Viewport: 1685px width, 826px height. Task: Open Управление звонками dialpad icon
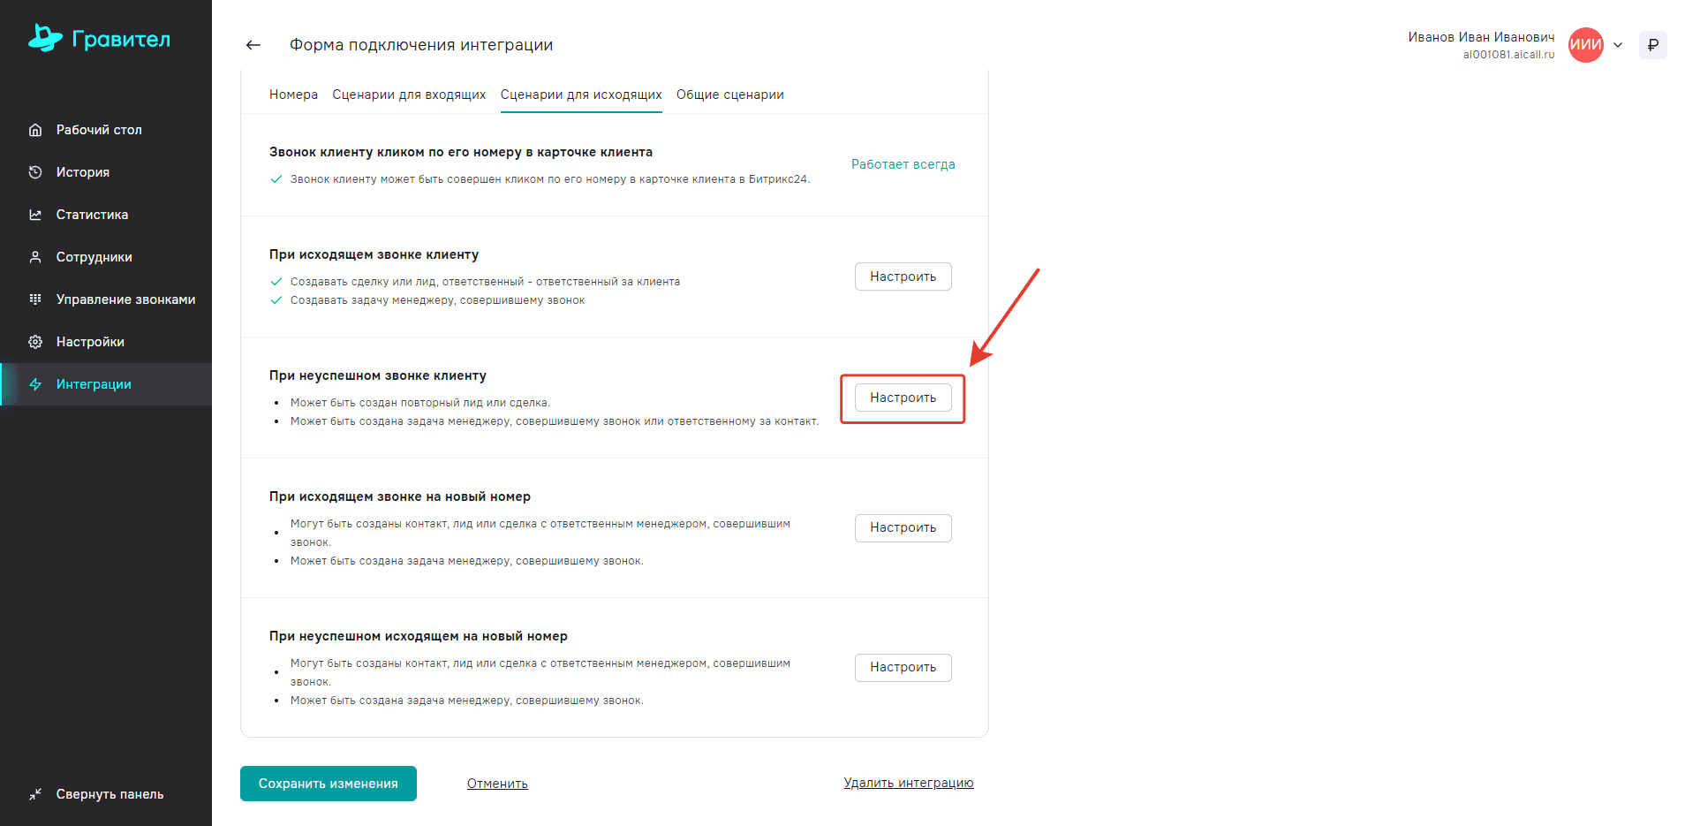[35, 299]
